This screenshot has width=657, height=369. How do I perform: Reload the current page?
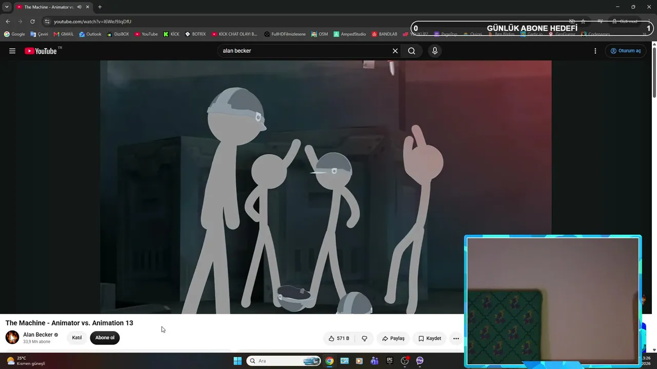pyautogui.click(x=32, y=22)
